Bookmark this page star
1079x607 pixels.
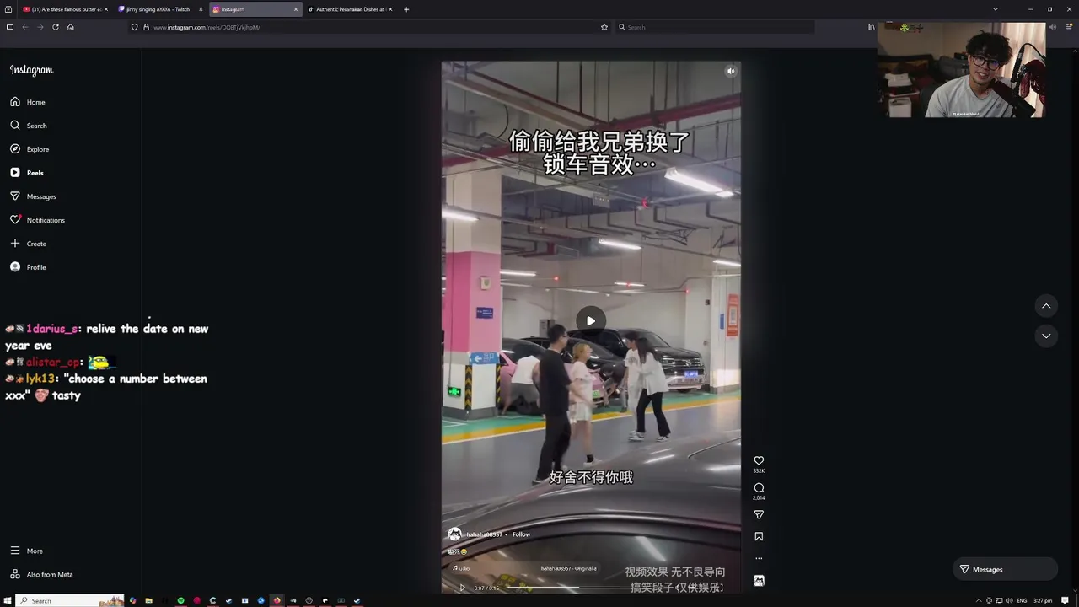604,27
